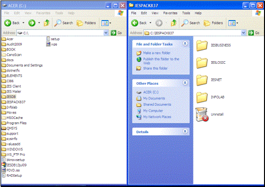The width and height of the screenshot is (265, 187).
Task: Open the Tools menu in IESPACK837 window
Action: [186, 13]
